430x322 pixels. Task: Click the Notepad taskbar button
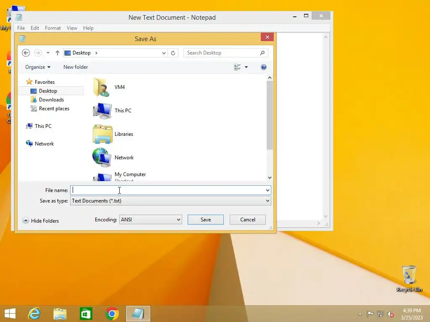tap(138, 314)
